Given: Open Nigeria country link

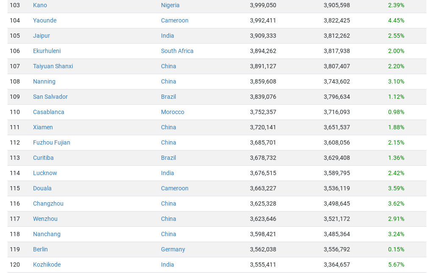Looking at the screenshot, I should coord(170,5).
